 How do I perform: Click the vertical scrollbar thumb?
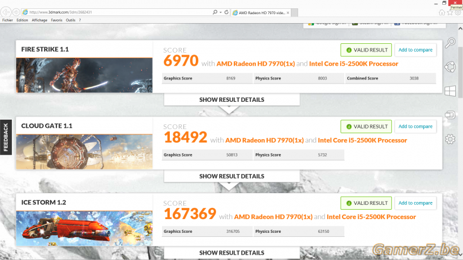coord(461,72)
